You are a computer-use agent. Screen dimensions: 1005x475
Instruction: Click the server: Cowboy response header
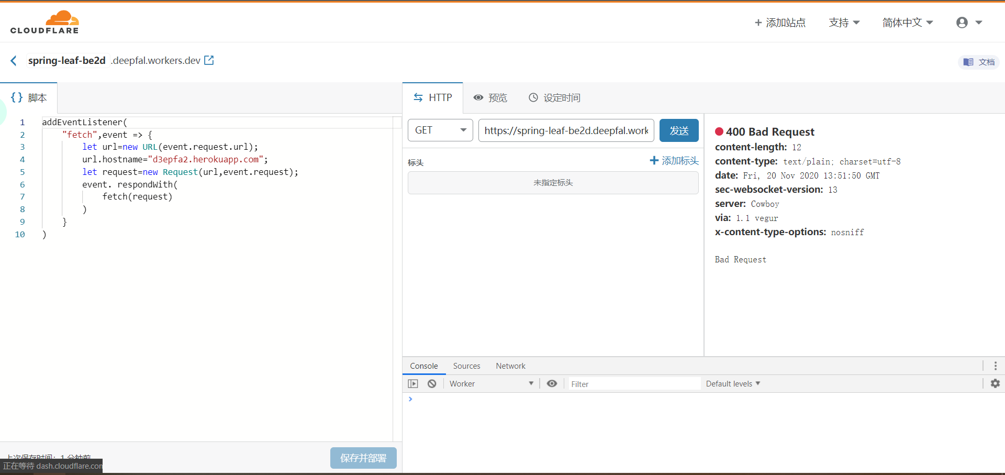pos(747,204)
